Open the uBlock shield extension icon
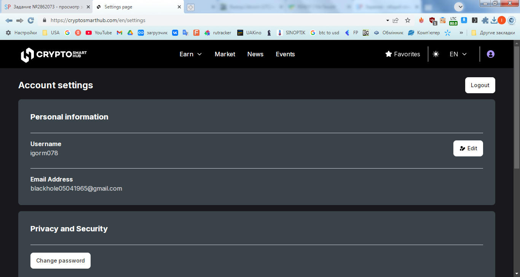Viewport: 520px width, 277px height. pyautogui.click(x=432, y=21)
